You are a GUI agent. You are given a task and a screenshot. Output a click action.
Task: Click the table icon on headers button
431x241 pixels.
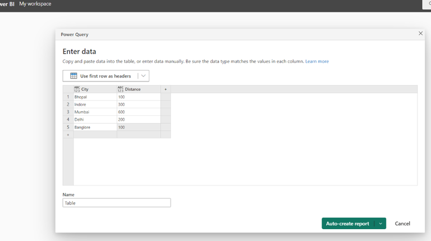(74, 76)
